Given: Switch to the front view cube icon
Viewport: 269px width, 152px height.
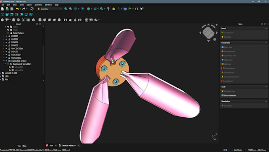Looking at the screenshot, I should pos(7,14).
